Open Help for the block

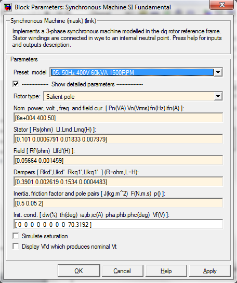pos(166,271)
